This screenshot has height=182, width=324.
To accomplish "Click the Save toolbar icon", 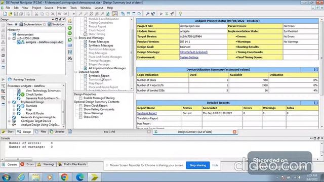I will (16, 14).
